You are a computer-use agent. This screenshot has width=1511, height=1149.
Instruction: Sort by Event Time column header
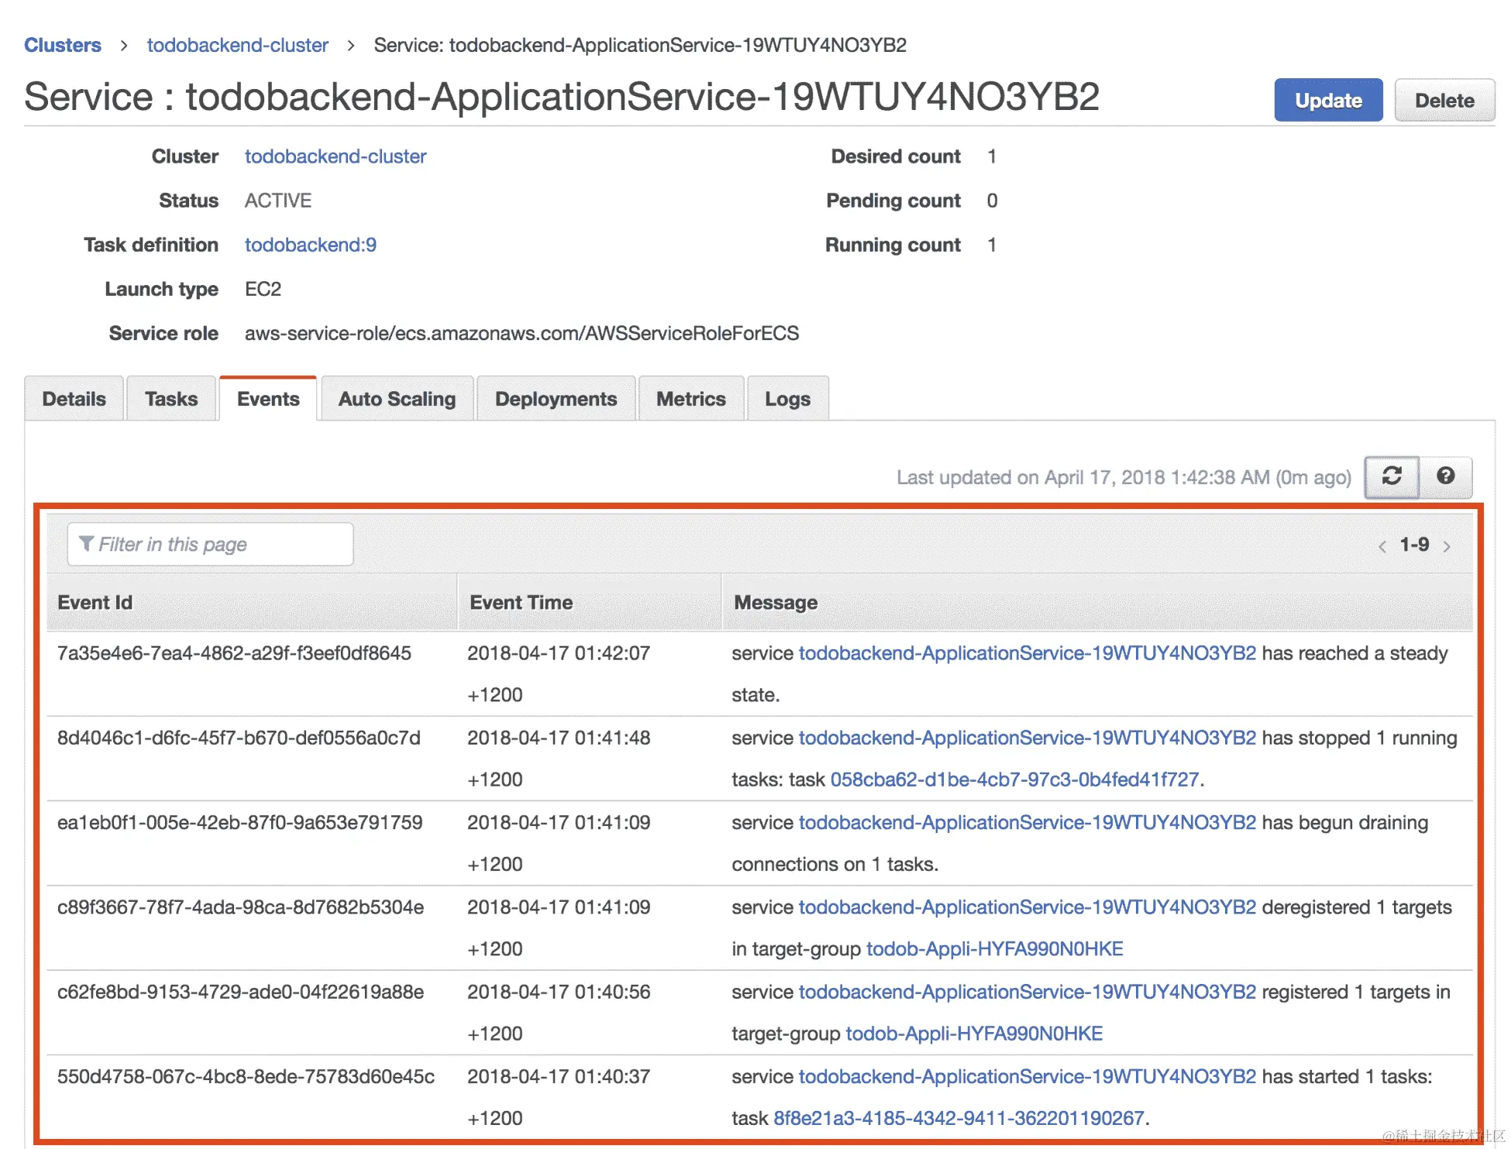521,603
